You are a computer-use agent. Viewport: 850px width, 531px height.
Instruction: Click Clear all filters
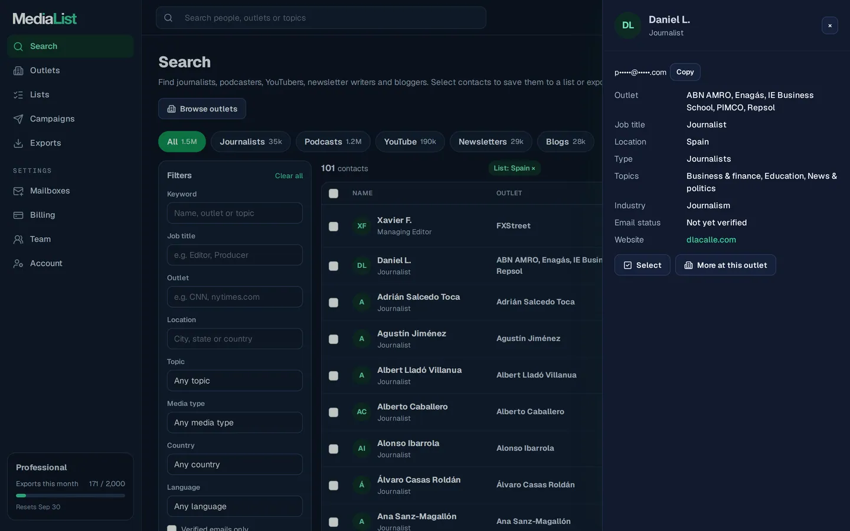[289, 176]
